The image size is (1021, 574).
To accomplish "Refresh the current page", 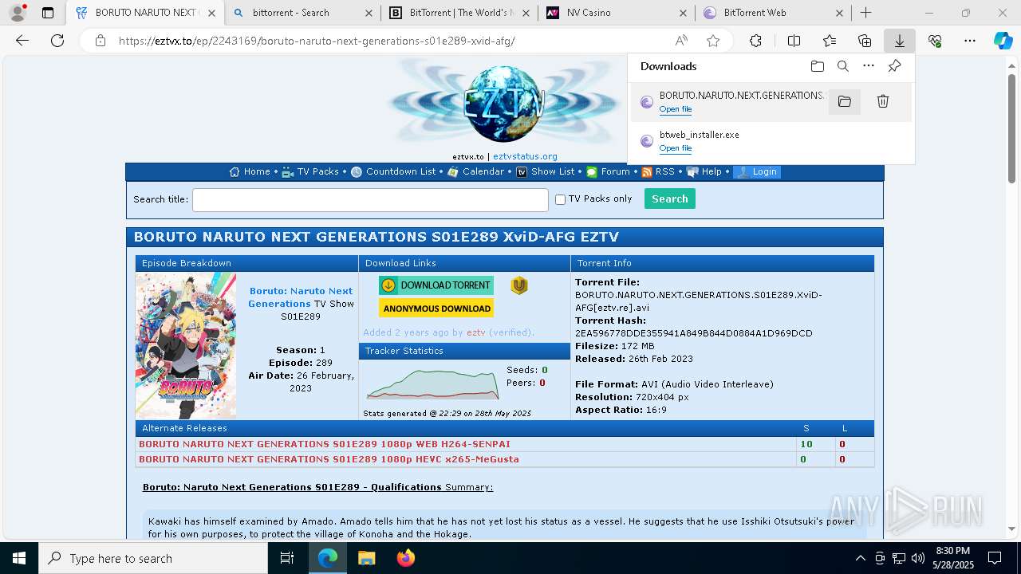I will (57, 41).
